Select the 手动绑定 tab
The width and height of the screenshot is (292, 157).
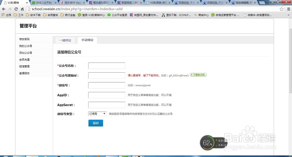point(87,40)
